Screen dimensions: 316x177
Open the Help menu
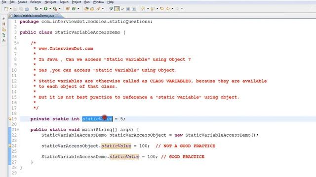click(110, 2)
